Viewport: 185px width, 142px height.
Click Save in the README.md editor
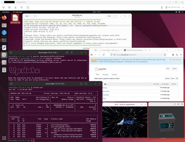[109, 16]
